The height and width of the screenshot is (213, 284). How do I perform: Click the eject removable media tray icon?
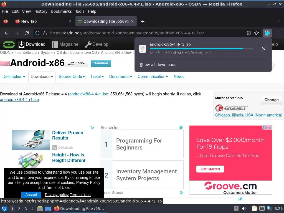(236, 209)
